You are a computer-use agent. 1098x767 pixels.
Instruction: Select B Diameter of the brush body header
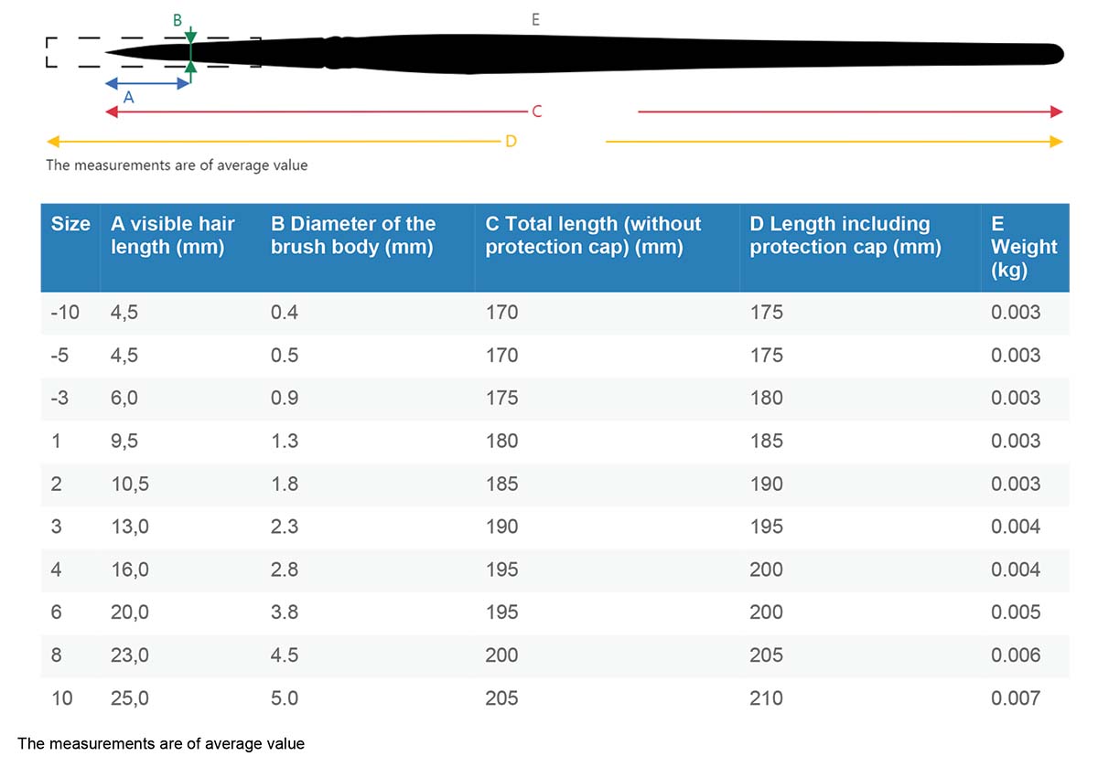353,235
